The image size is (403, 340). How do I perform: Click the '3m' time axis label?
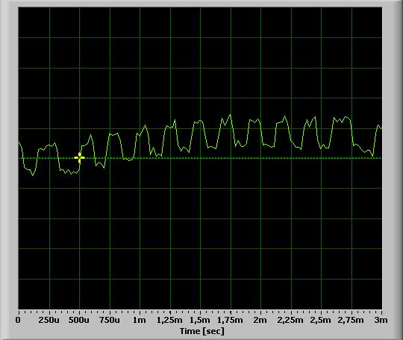[x=381, y=320]
